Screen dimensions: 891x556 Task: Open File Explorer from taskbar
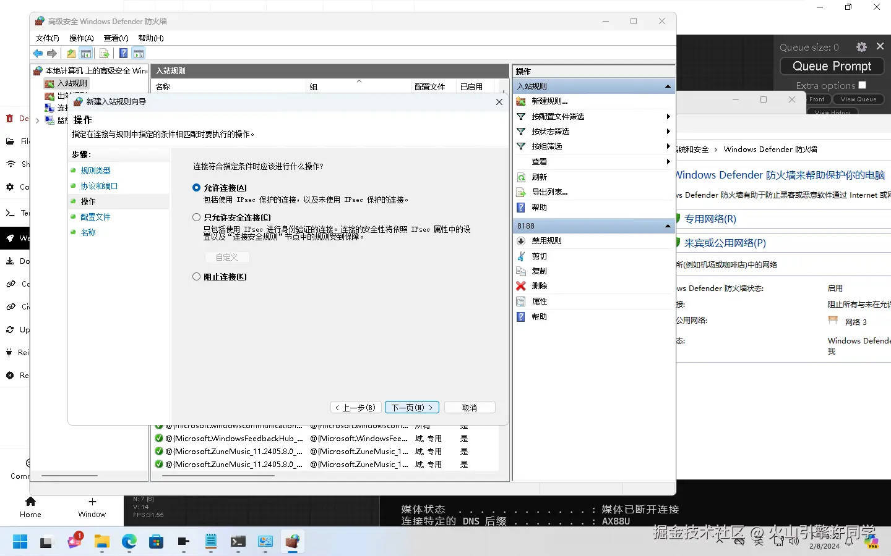point(101,542)
